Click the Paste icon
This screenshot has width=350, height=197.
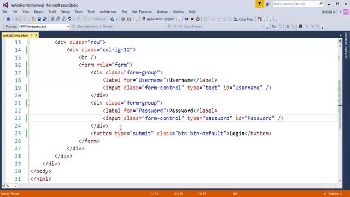tap(63, 19)
